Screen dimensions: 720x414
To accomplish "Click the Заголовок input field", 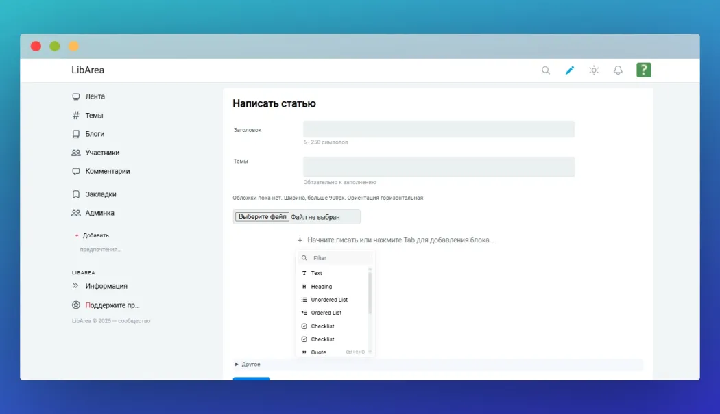I will click(439, 129).
